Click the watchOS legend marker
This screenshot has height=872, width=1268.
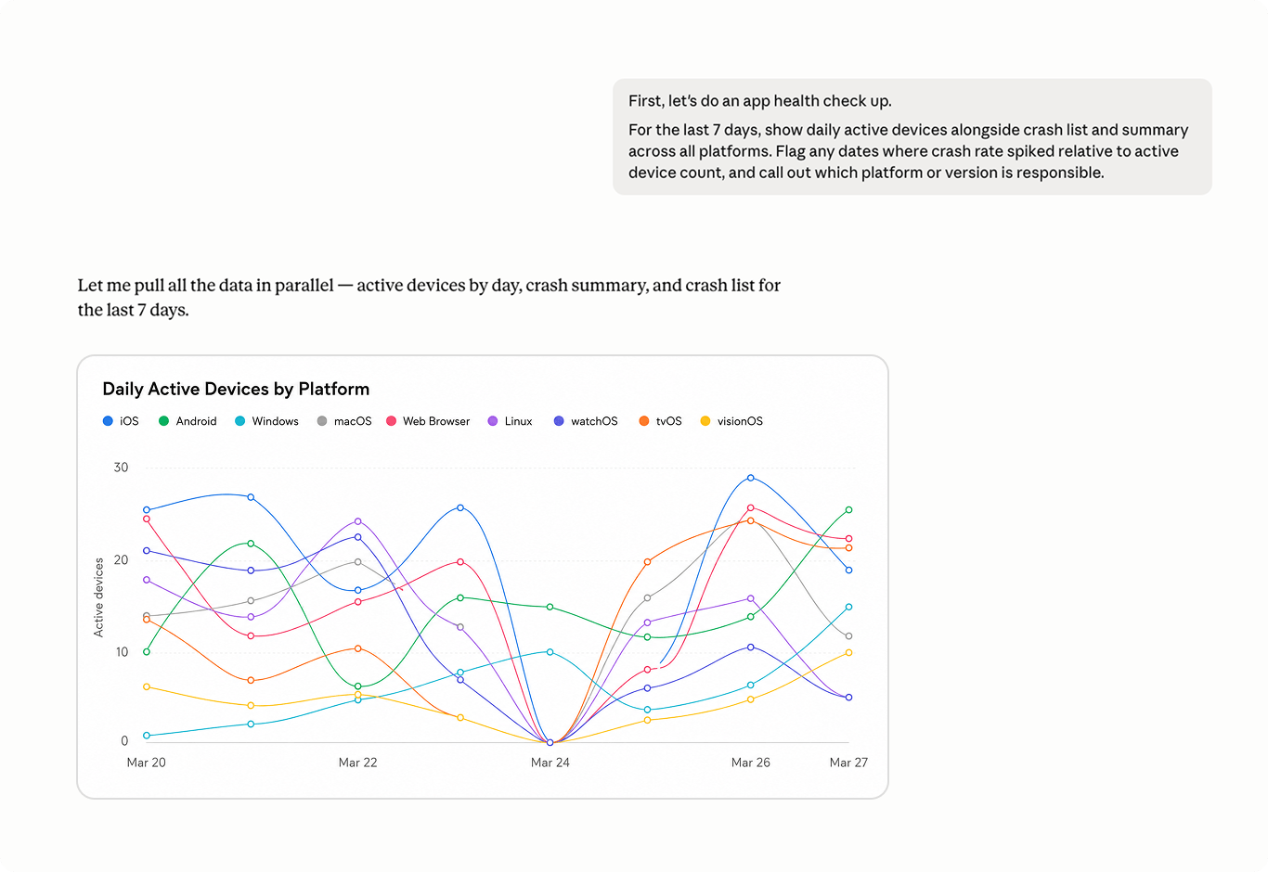[559, 421]
